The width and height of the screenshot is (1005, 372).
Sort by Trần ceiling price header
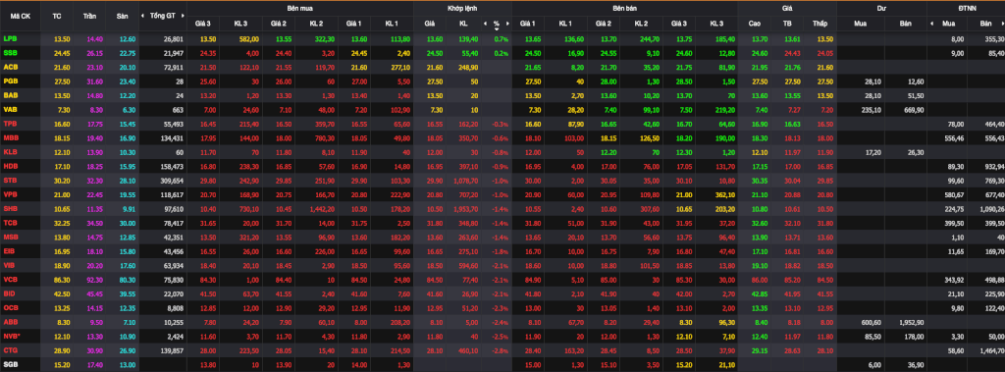coord(89,16)
